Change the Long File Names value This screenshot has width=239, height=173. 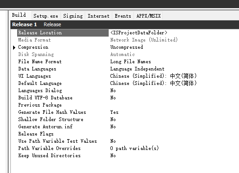coord(131,62)
